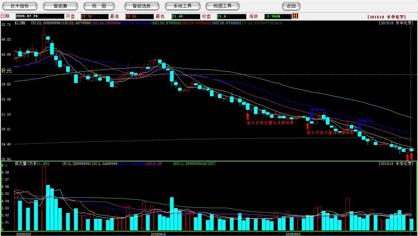
Task: Select the volume value 1.652
Action: [x=44, y=164]
